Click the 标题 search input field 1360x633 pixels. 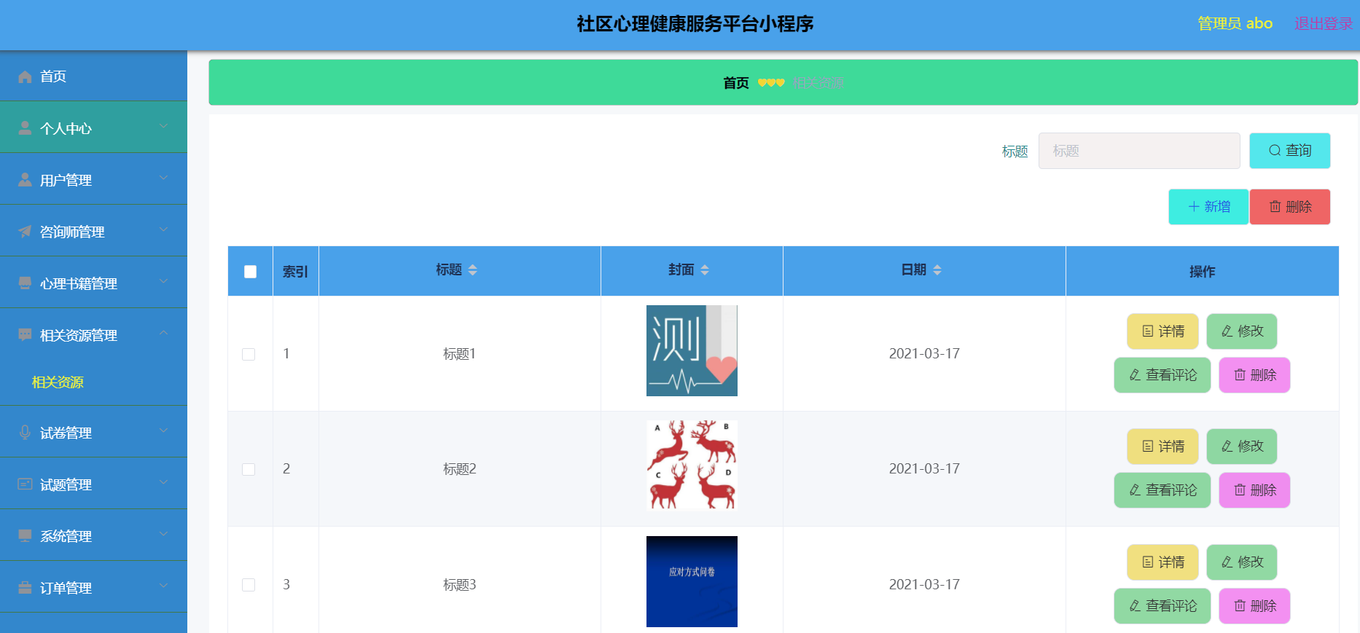[x=1138, y=151]
